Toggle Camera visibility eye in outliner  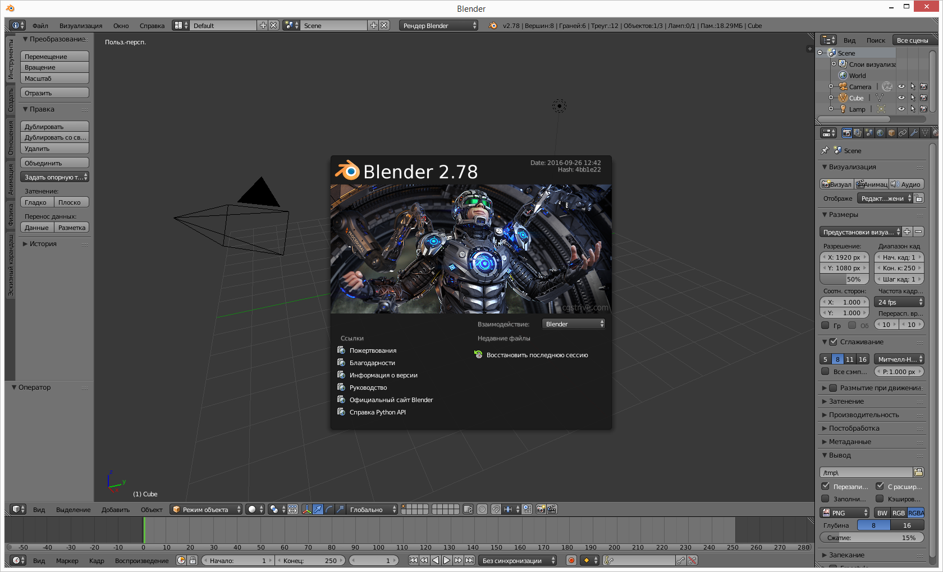click(901, 86)
